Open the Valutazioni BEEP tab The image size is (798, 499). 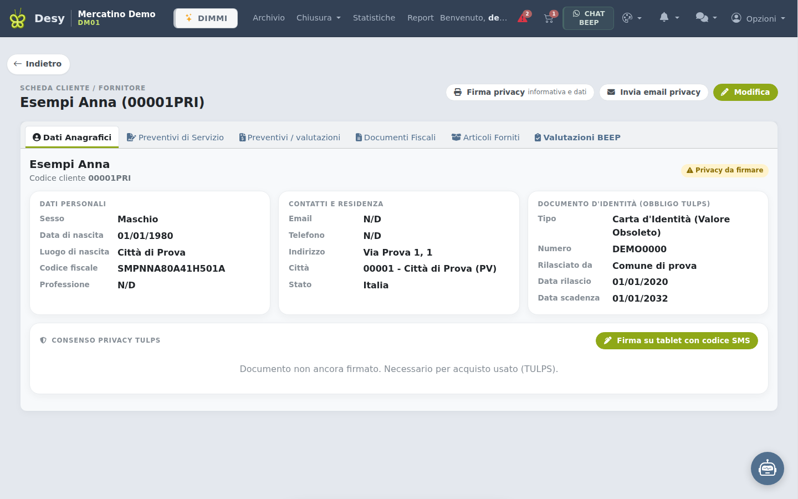577,138
